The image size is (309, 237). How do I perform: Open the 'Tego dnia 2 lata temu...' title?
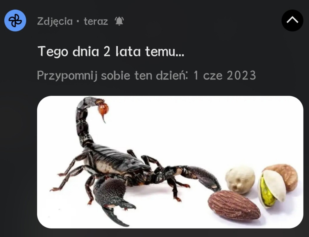(111, 52)
